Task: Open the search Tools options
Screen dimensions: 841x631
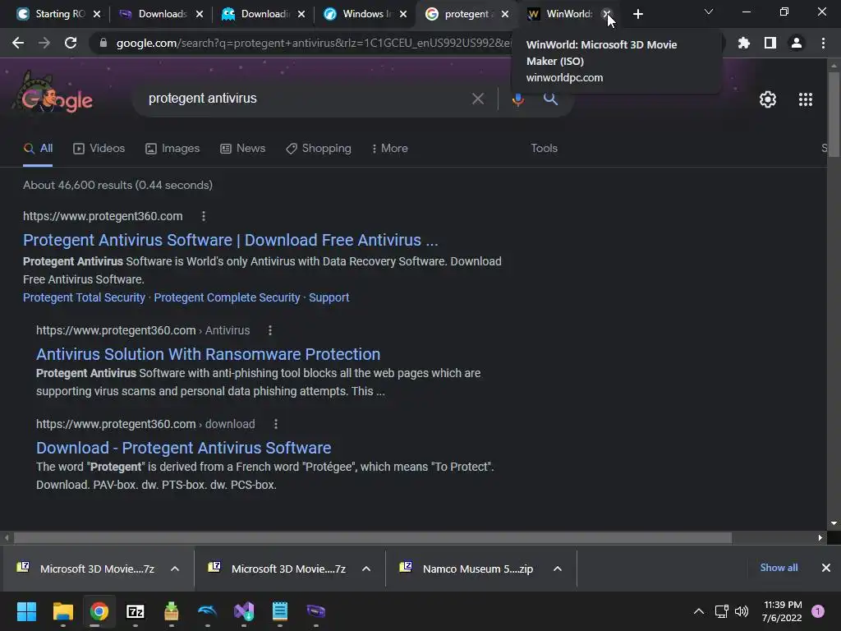Action: [x=545, y=148]
